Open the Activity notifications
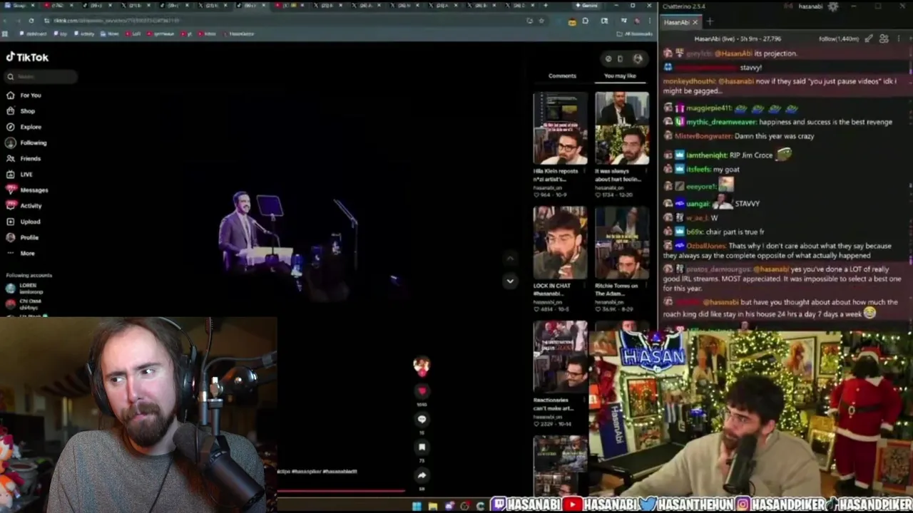Screen dimensions: 913x513 click(25, 206)
